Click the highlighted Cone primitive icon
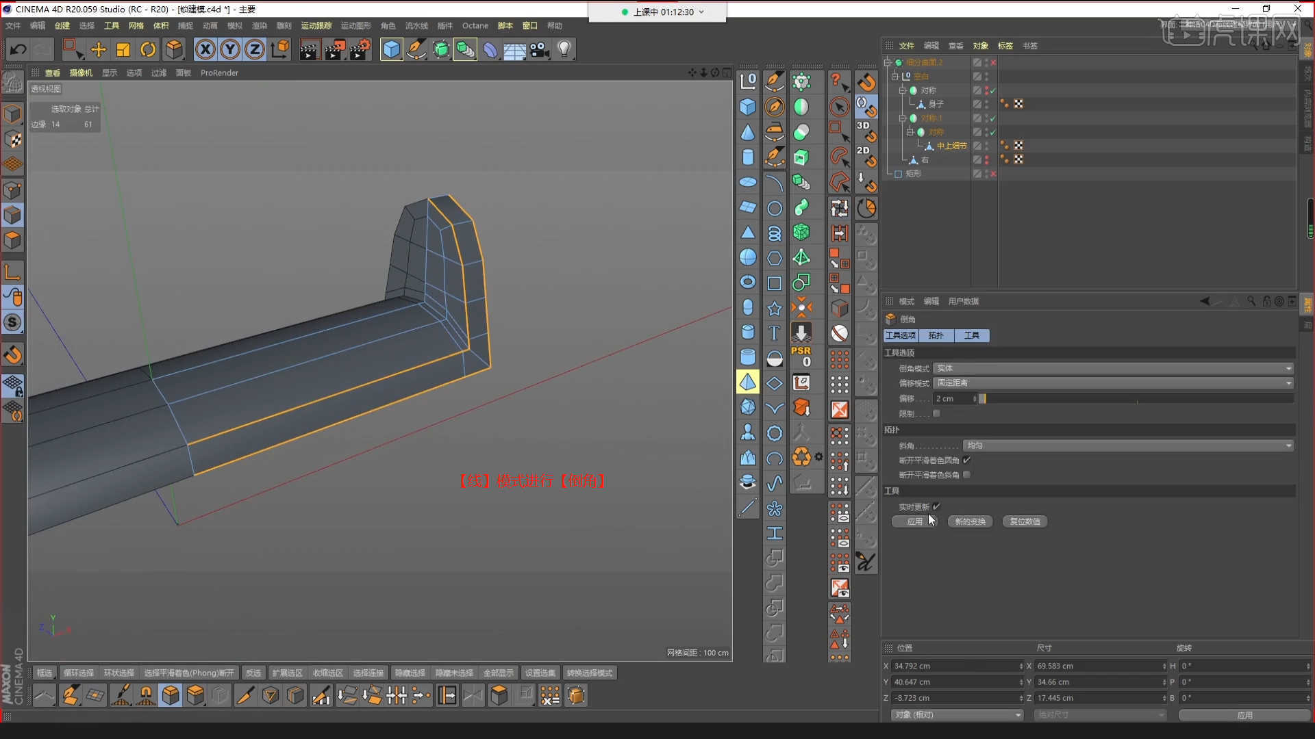1315x739 pixels. pyautogui.click(x=748, y=382)
